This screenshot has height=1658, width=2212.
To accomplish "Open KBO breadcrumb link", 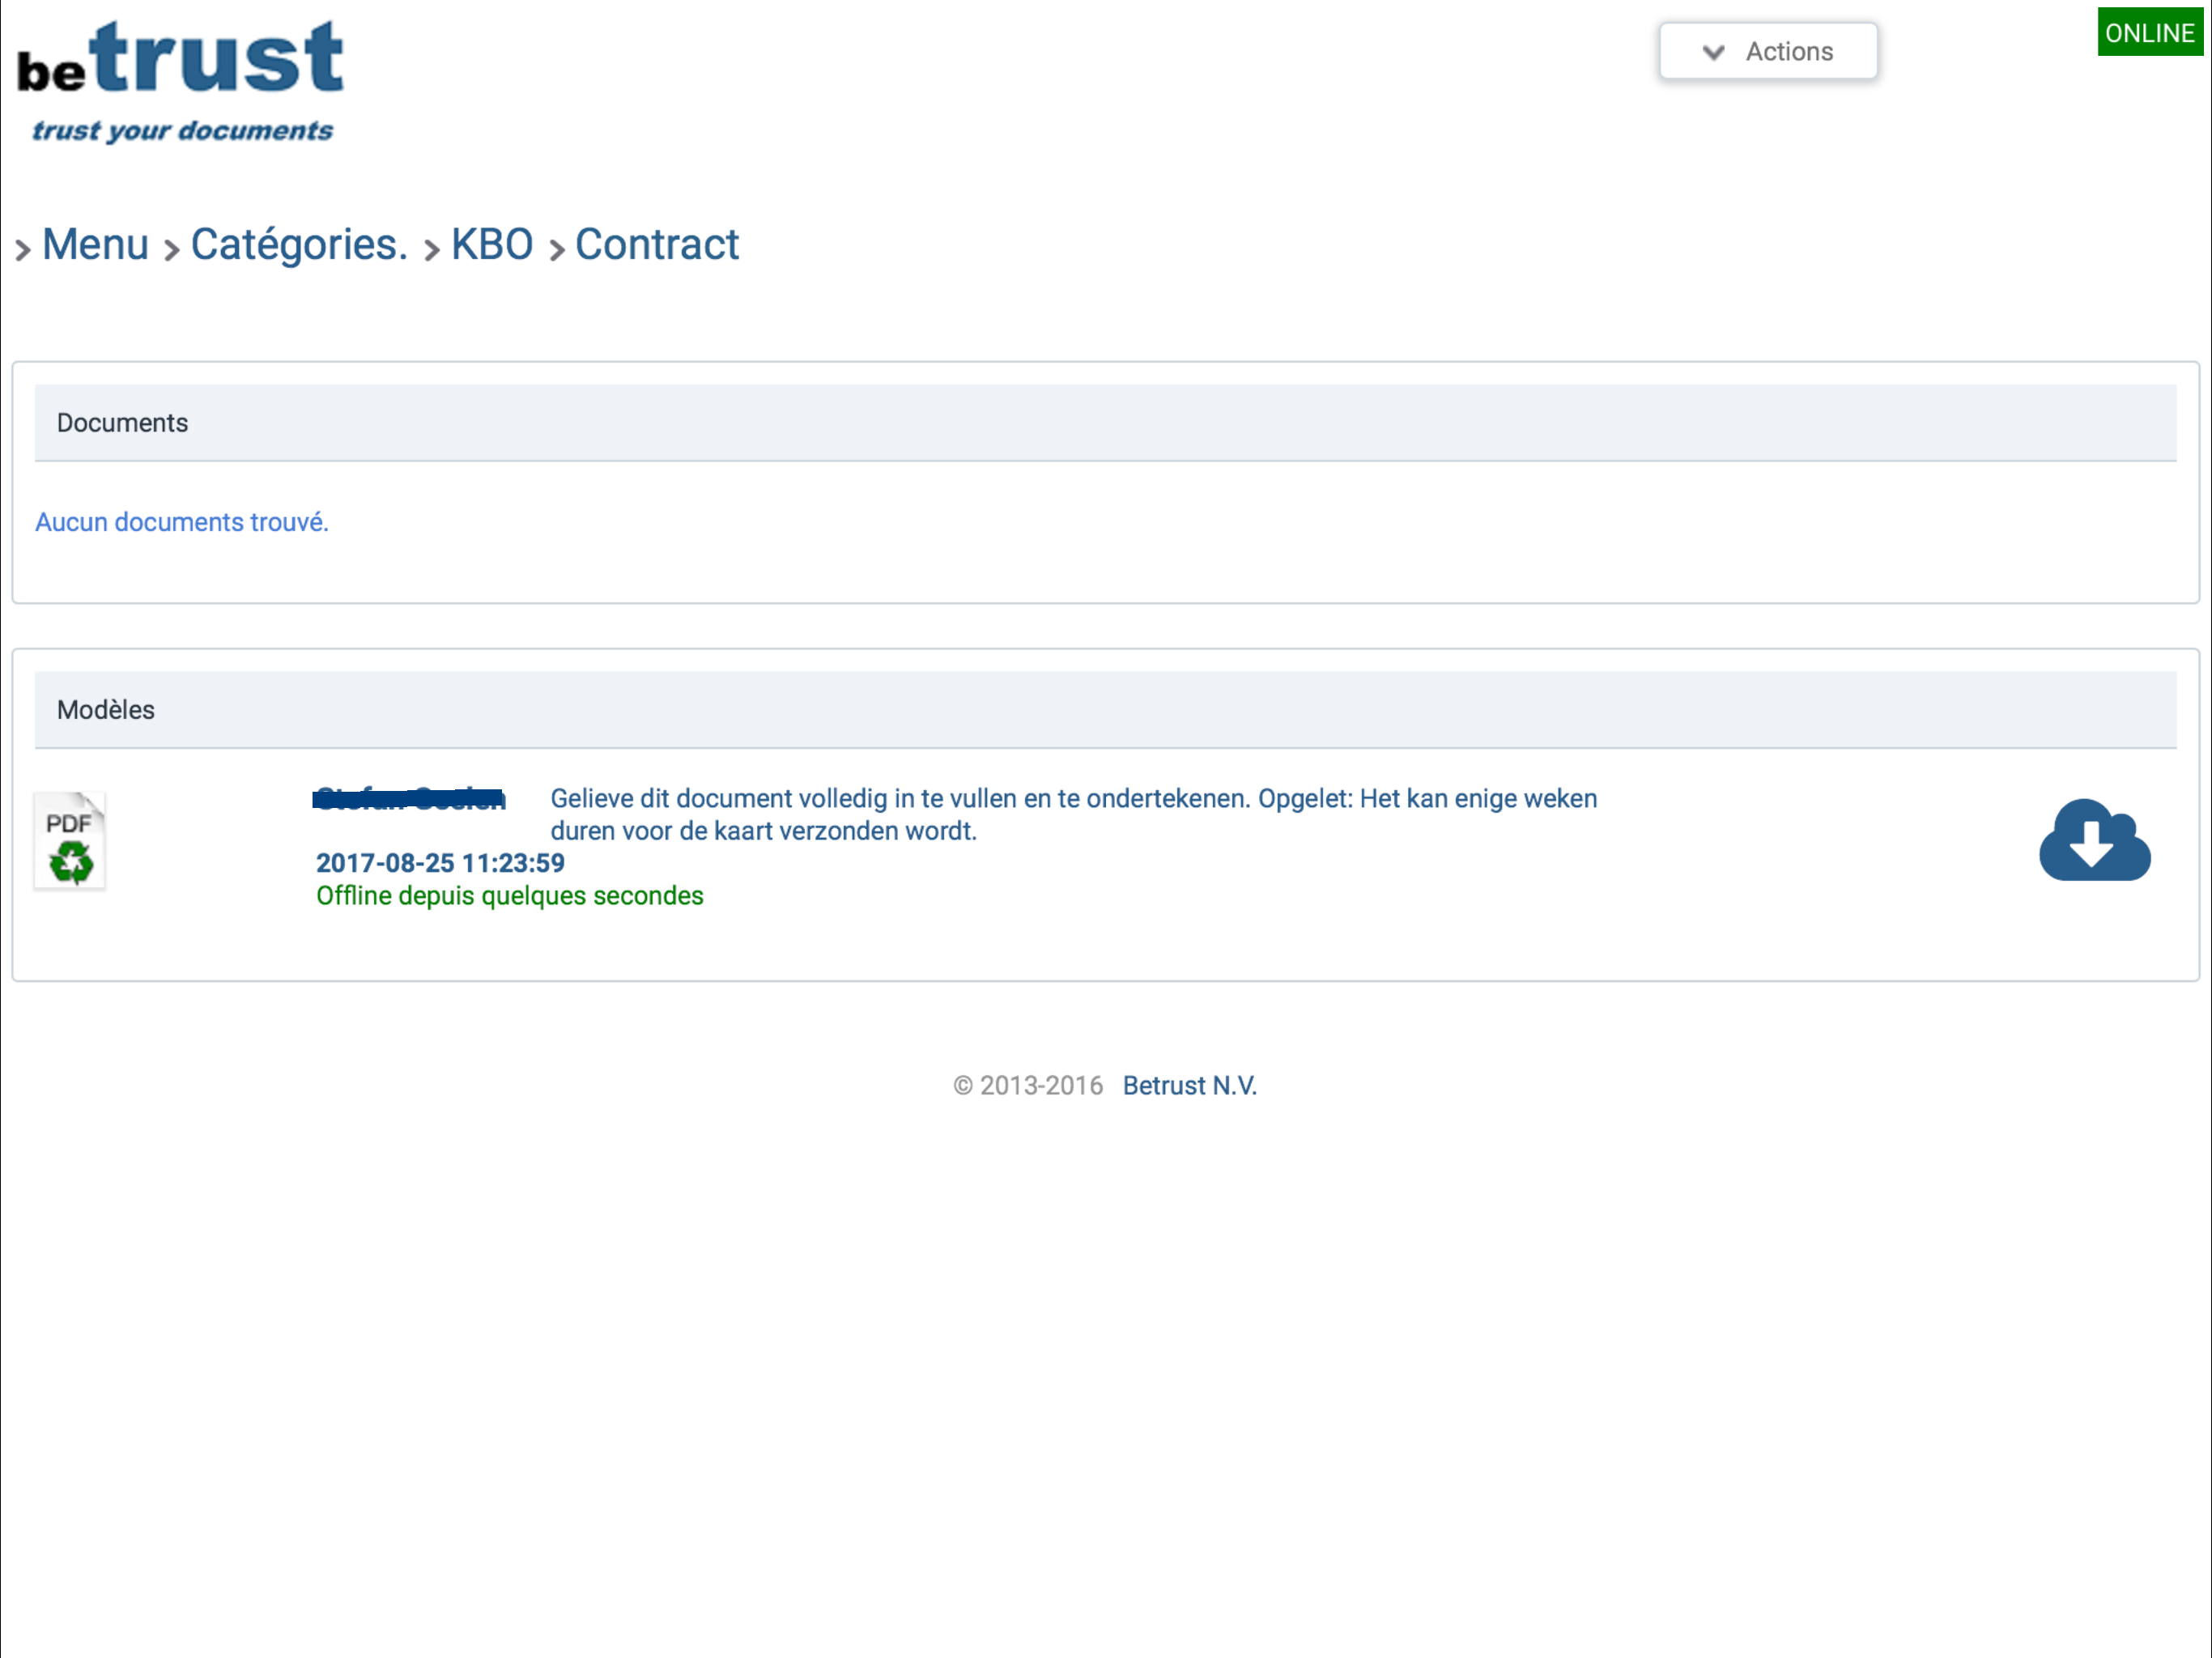I will coord(492,245).
